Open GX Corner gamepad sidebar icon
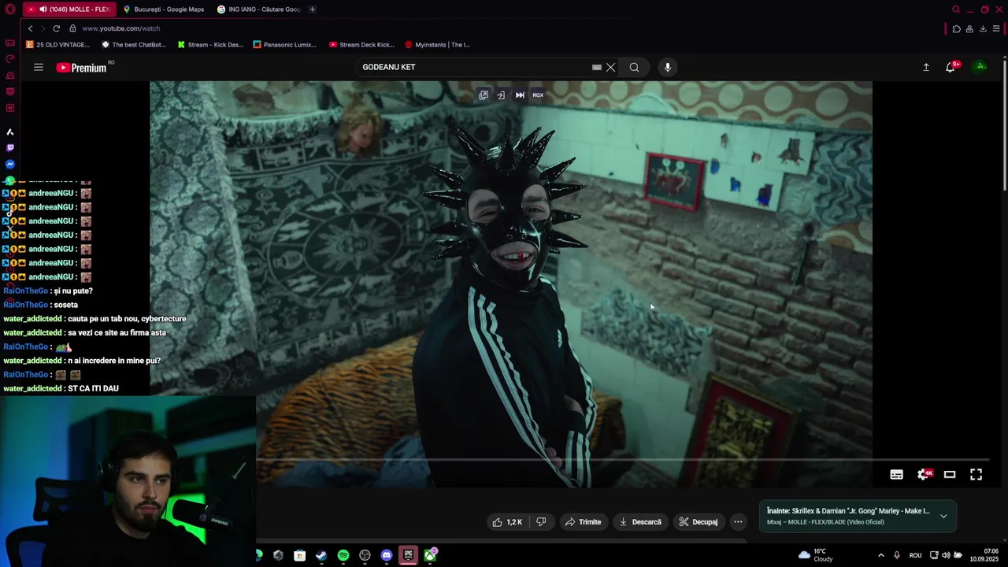Viewport: 1008px width, 567px height. tap(9, 43)
